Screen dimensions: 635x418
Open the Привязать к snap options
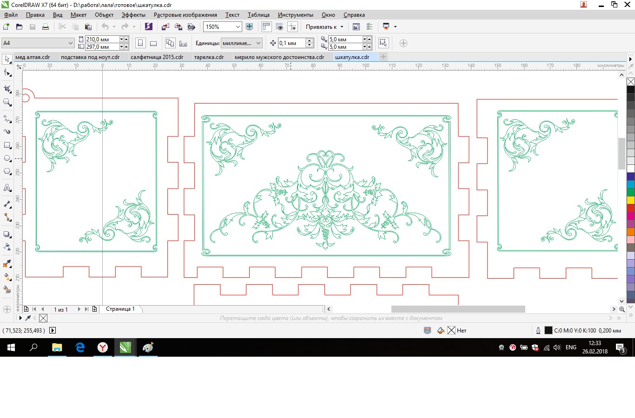324,27
